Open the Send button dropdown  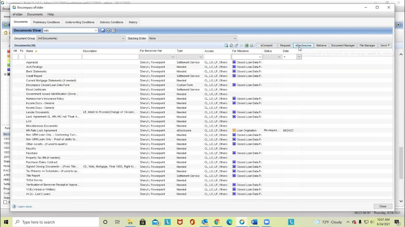(385, 45)
